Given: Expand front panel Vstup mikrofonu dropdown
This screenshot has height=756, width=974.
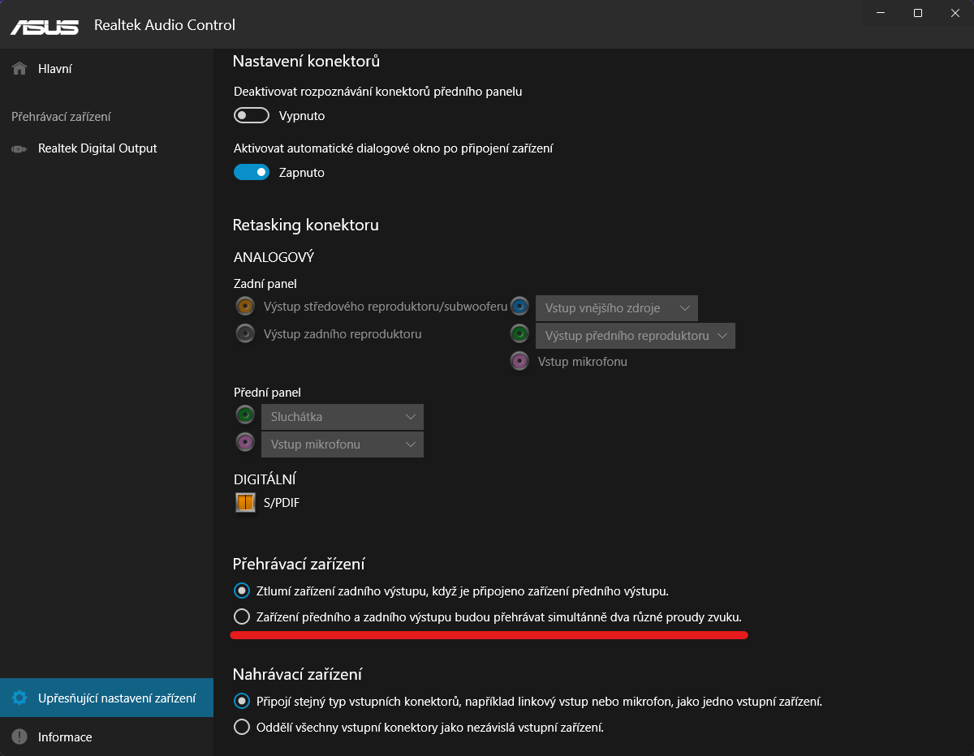Looking at the screenshot, I should (x=342, y=445).
